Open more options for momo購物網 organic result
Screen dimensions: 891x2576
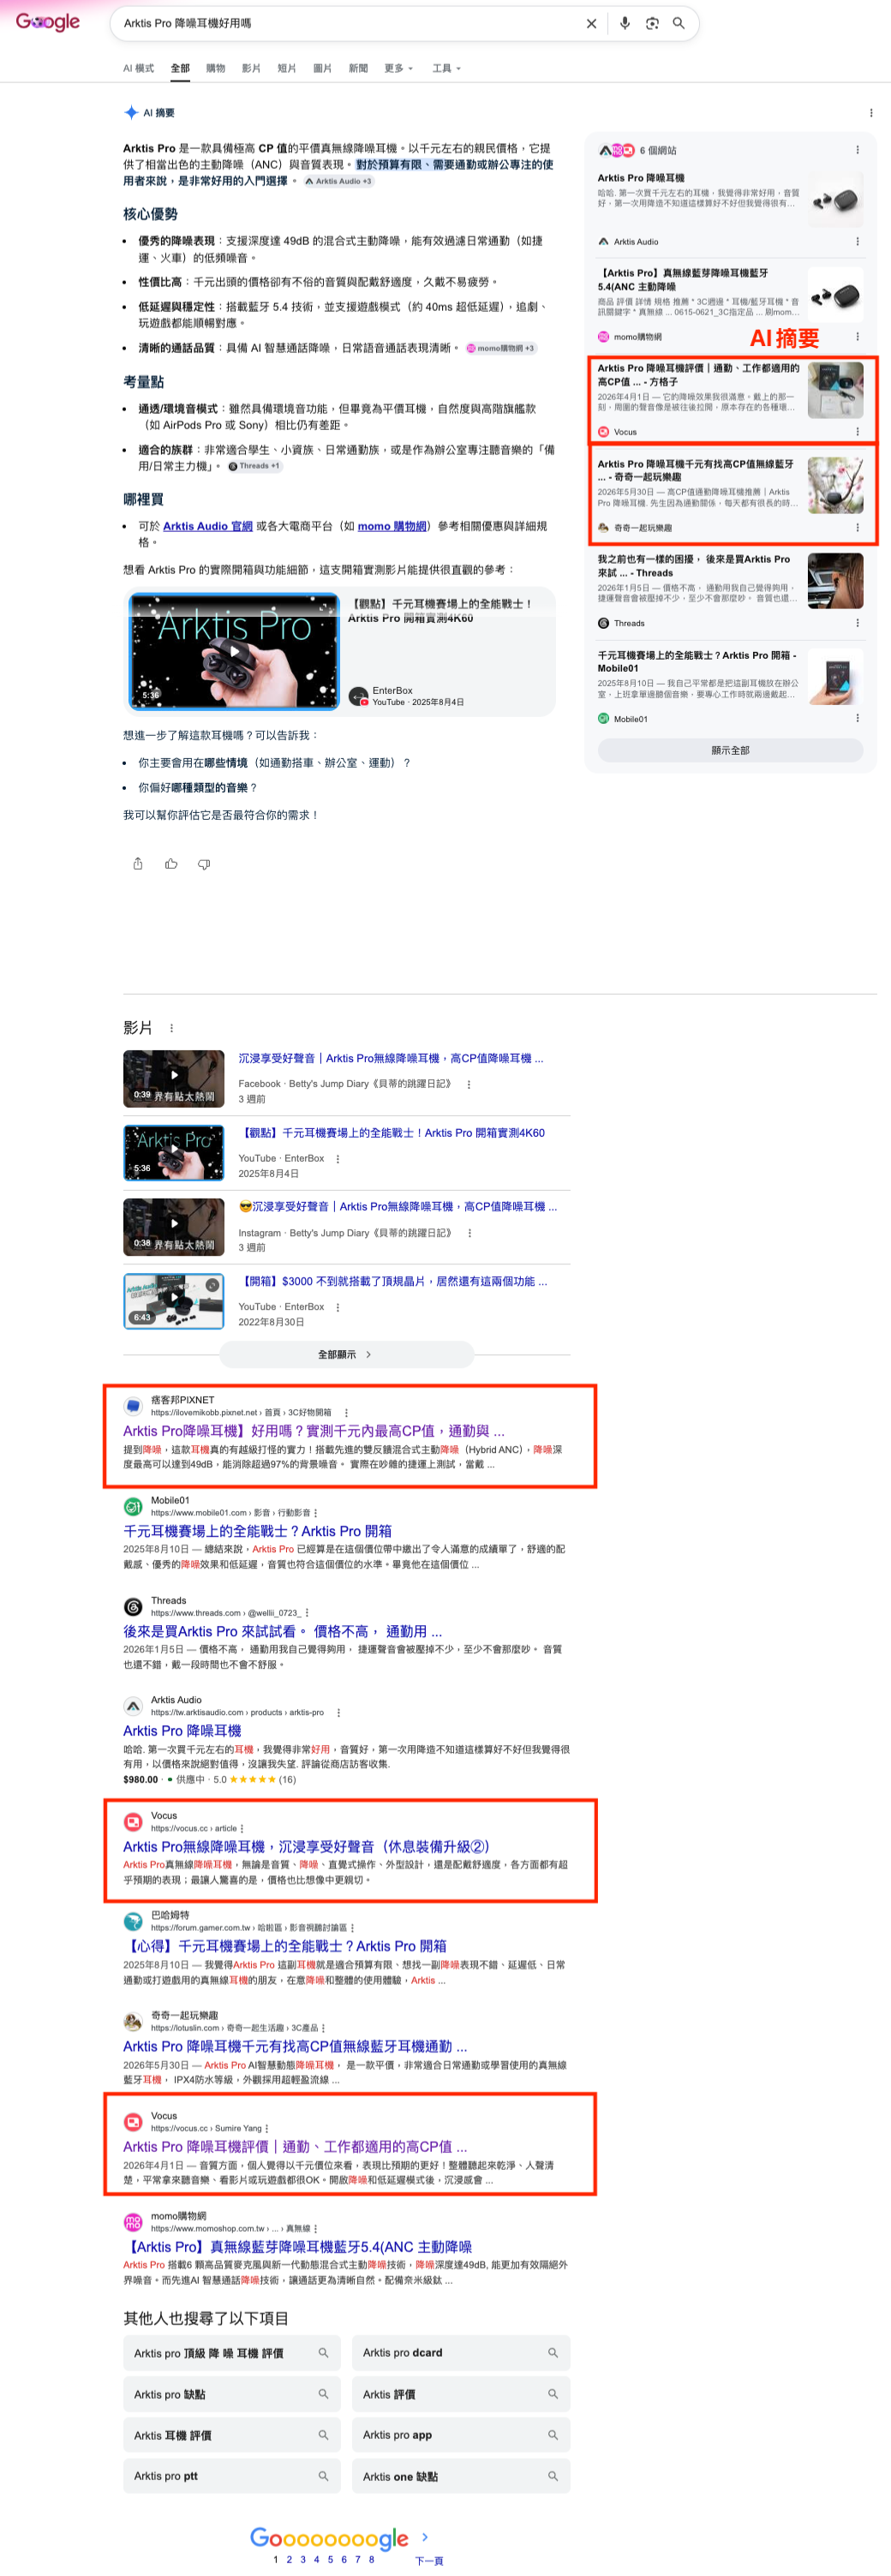(x=315, y=2229)
